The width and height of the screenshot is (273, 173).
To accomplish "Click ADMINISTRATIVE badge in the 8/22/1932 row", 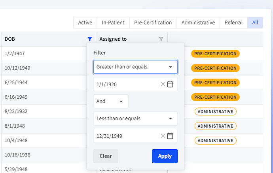I will click(216, 112).
